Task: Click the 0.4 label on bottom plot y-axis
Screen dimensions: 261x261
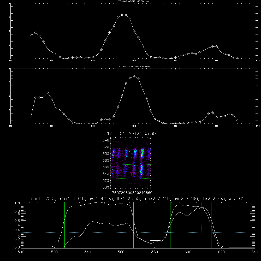Action: coord(17,230)
